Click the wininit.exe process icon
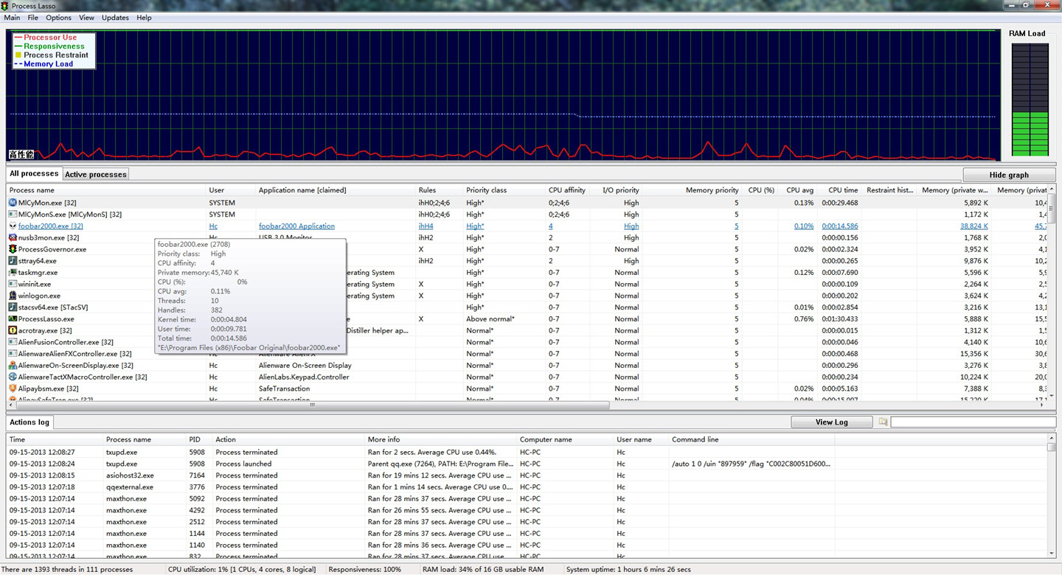The image size is (1062, 575). point(13,284)
